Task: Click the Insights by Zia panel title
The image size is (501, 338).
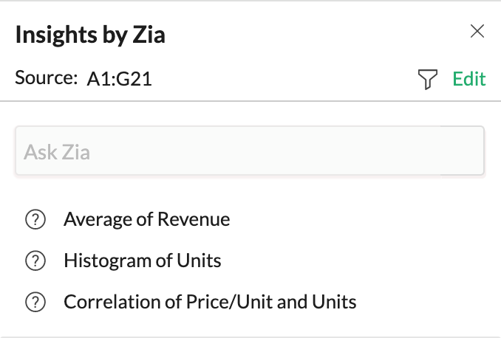Action: click(89, 35)
